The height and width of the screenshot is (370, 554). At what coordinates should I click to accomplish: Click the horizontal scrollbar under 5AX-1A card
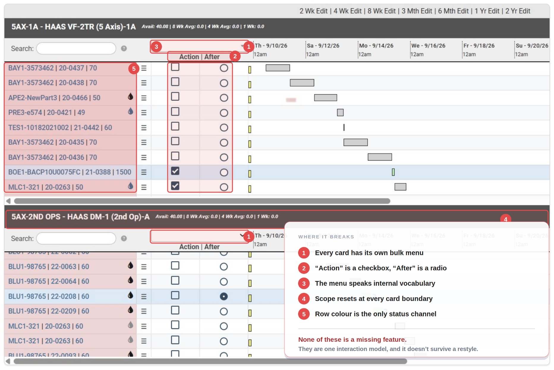pos(202,201)
